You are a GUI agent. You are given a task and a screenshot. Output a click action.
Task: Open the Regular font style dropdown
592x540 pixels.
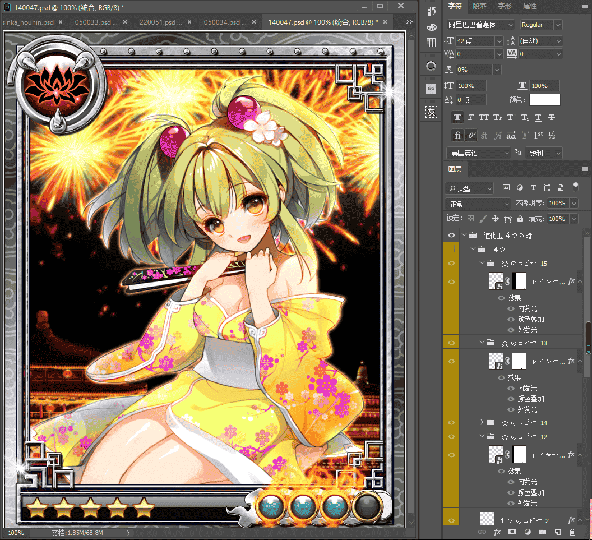click(x=558, y=25)
